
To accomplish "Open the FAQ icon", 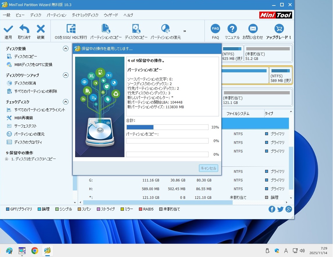I will pyautogui.click(x=215, y=29).
